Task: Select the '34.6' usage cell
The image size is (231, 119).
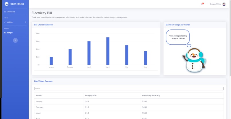Action: click(112, 102)
